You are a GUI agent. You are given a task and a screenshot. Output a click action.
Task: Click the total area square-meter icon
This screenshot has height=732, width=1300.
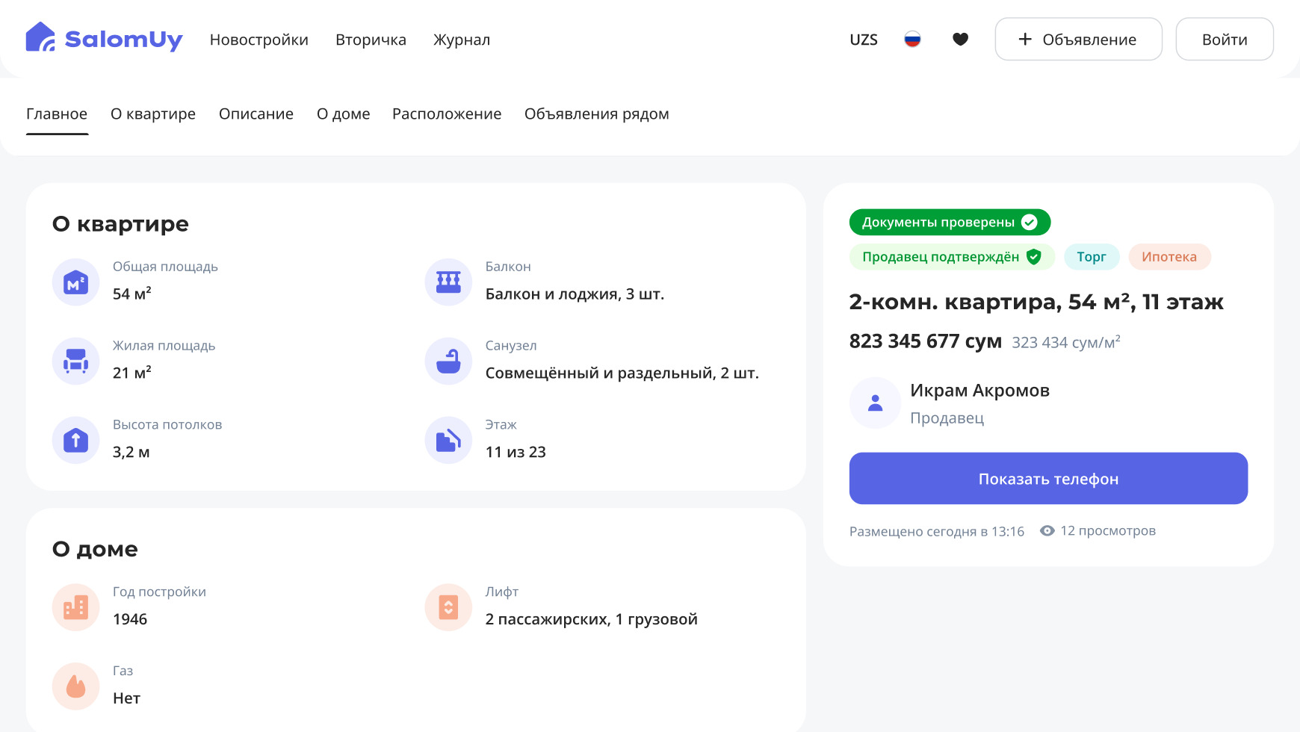[x=75, y=282]
